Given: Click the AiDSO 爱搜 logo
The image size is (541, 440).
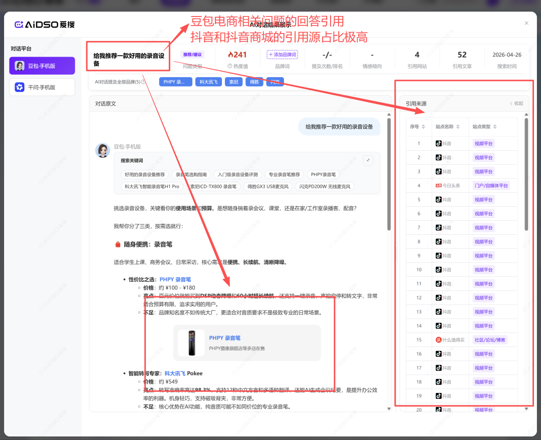Looking at the screenshot, I should coord(44,24).
